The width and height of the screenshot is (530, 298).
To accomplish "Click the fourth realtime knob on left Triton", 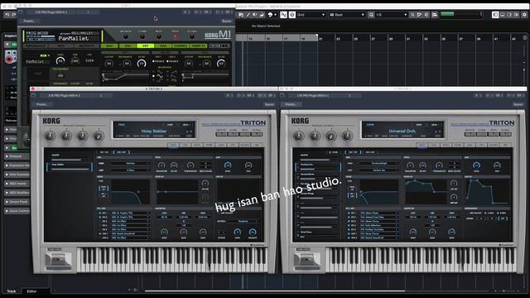I will [x=99, y=136].
